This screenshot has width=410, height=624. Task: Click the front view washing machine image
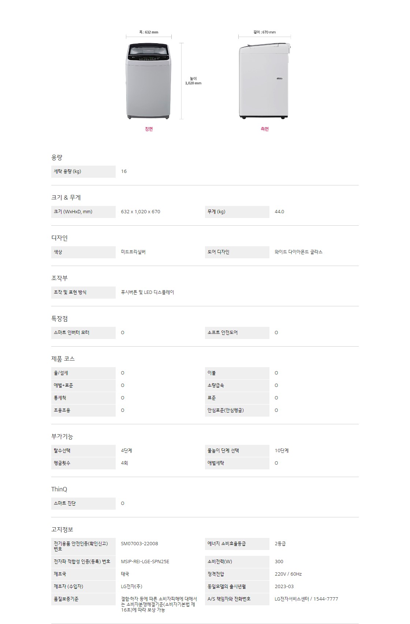point(149,81)
